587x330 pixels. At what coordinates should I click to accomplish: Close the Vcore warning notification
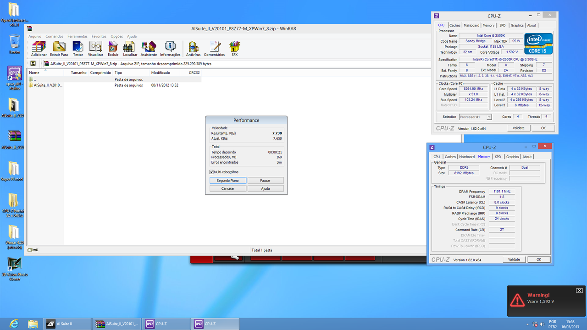pyautogui.click(x=579, y=291)
